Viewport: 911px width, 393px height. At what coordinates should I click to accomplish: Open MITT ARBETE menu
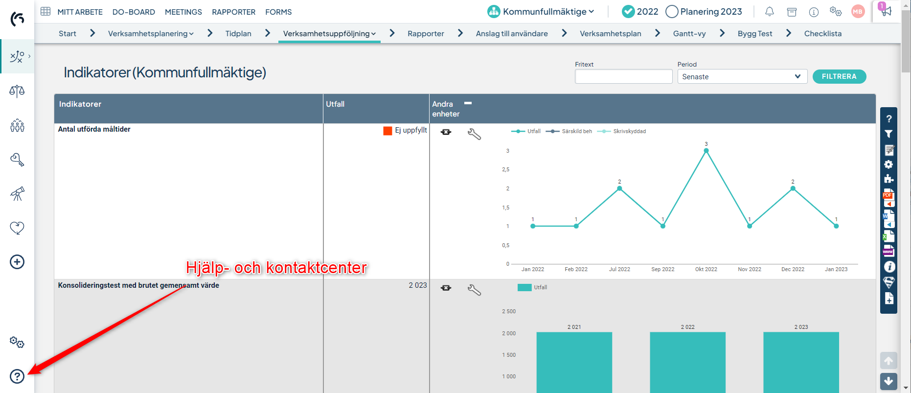(80, 12)
